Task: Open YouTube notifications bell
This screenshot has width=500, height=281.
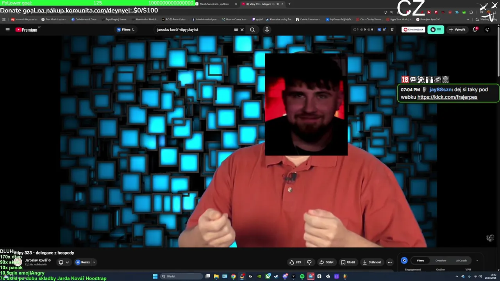Action: pos(475,30)
